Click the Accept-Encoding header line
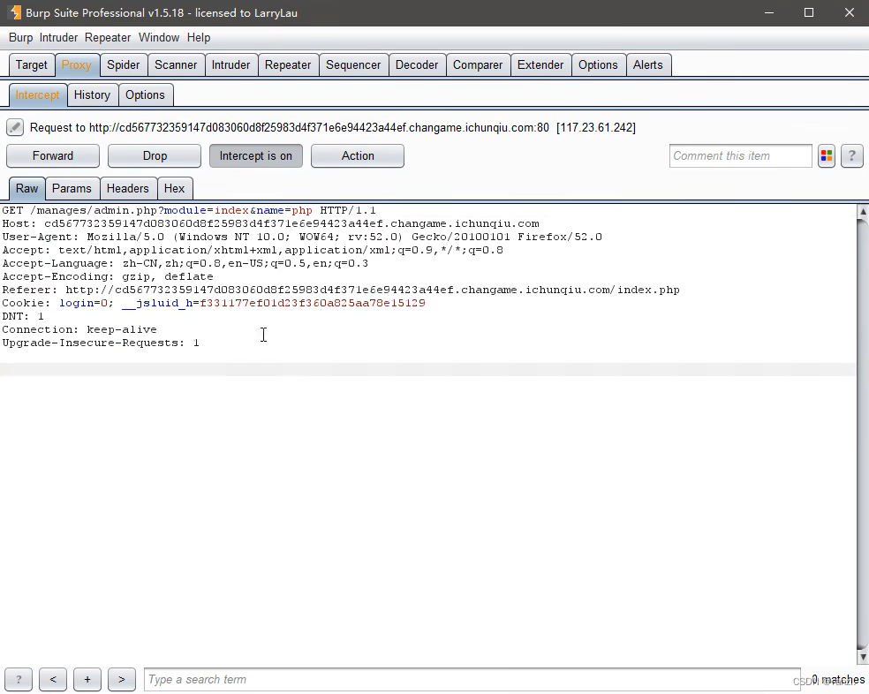Viewport: 869px width, 694px height. (108, 276)
